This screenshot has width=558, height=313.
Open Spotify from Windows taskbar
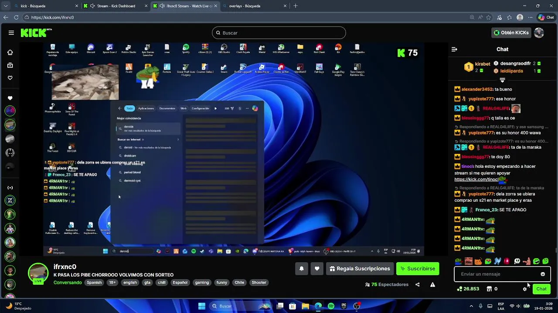(331, 306)
